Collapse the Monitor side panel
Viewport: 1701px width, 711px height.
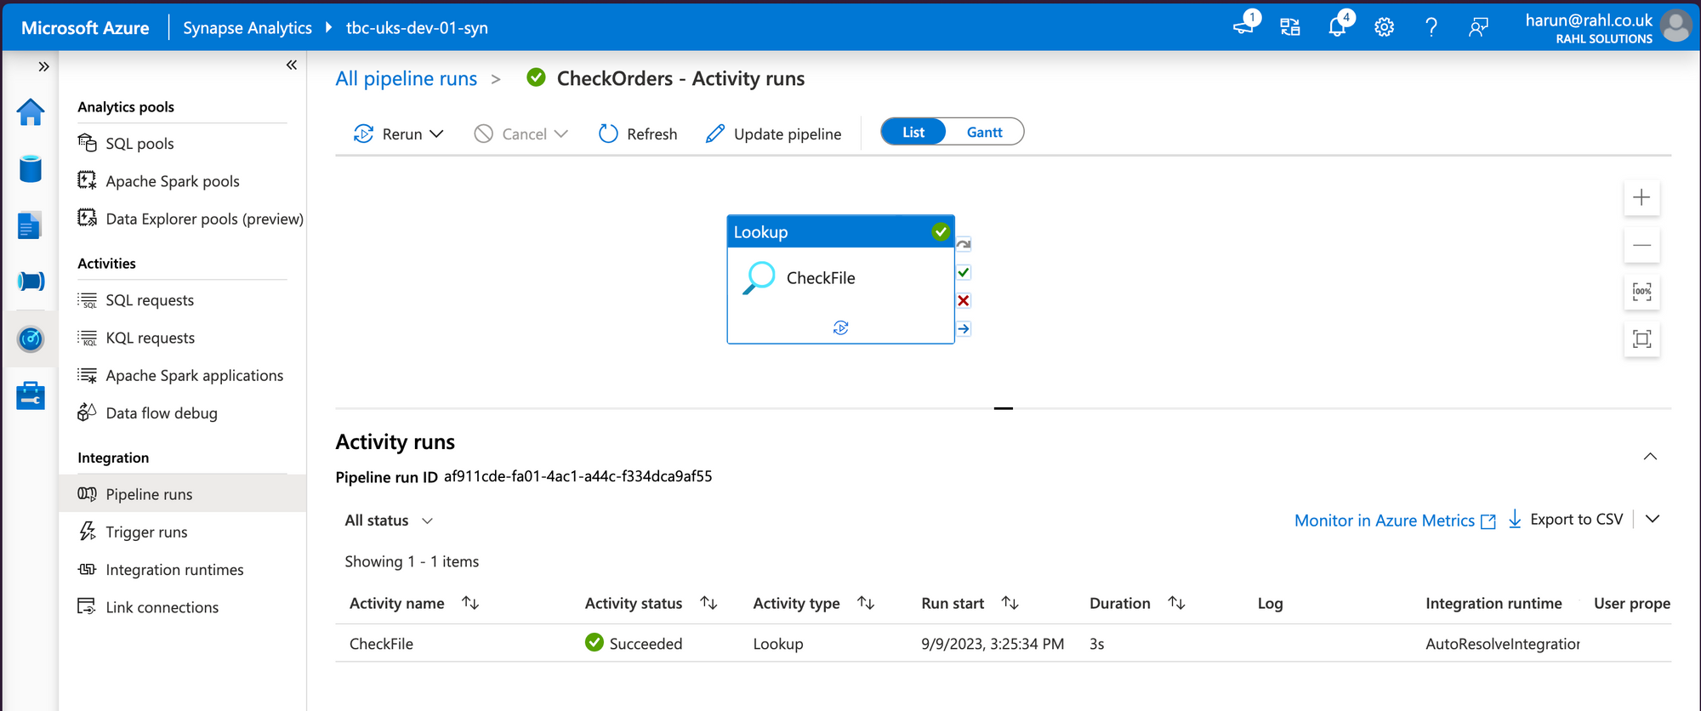tap(292, 65)
